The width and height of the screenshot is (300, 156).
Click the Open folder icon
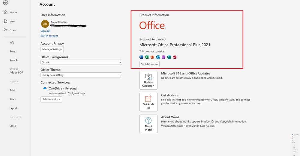pos(5,30)
